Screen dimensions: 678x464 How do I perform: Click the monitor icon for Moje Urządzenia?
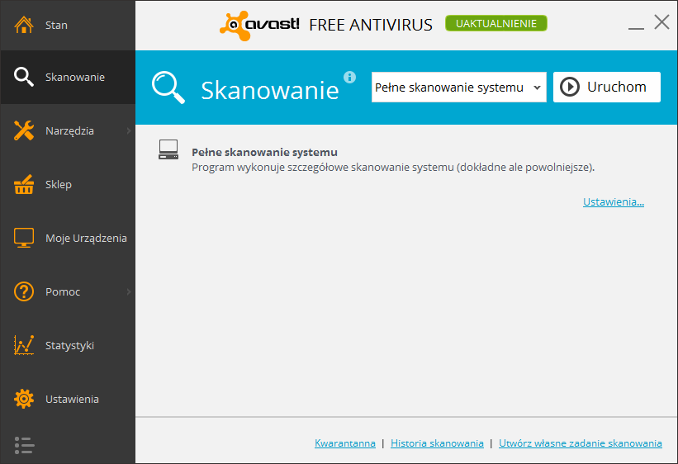coord(24,238)
